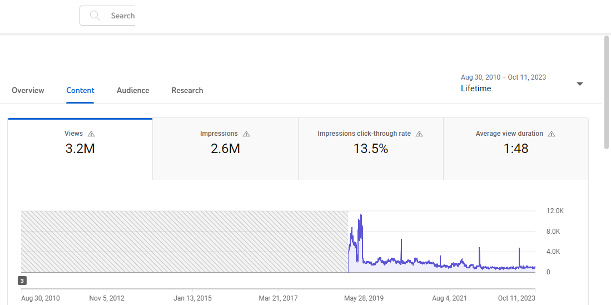The height and width of the screenshot is (305, 611).
Task: Click the 'Jan 13, 2015' axis date
Action: [192, 298]
